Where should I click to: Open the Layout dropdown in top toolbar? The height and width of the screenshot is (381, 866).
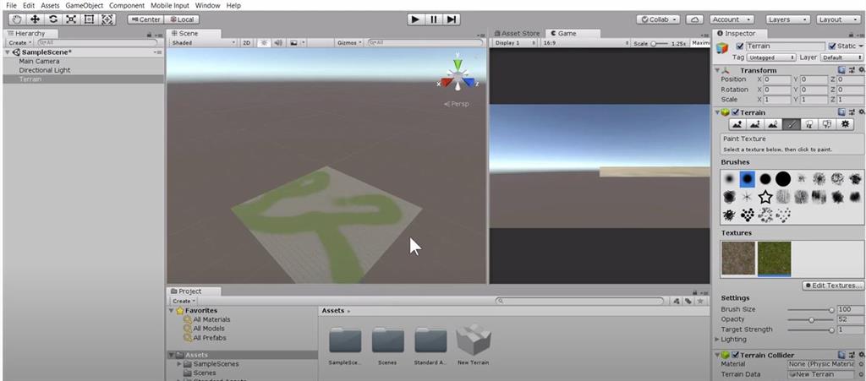838,19
